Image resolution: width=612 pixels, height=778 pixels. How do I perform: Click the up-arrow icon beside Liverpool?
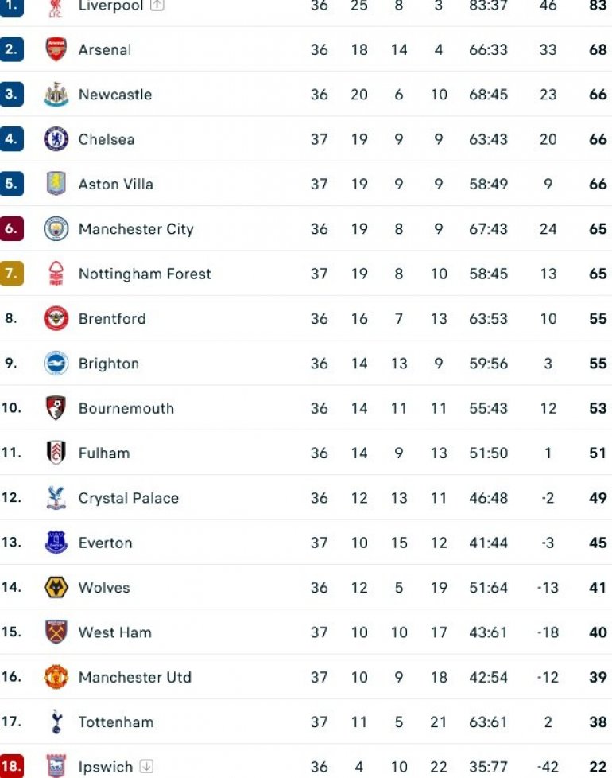157,6
